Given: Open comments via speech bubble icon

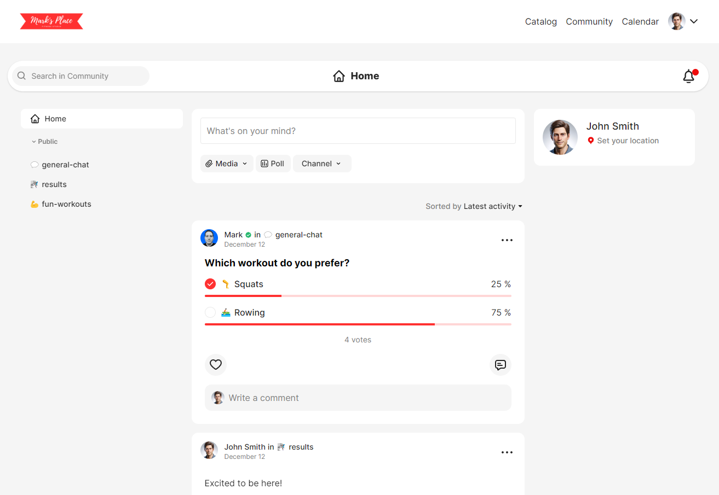Looking at the screenshot, I should [x=501, y=365].
